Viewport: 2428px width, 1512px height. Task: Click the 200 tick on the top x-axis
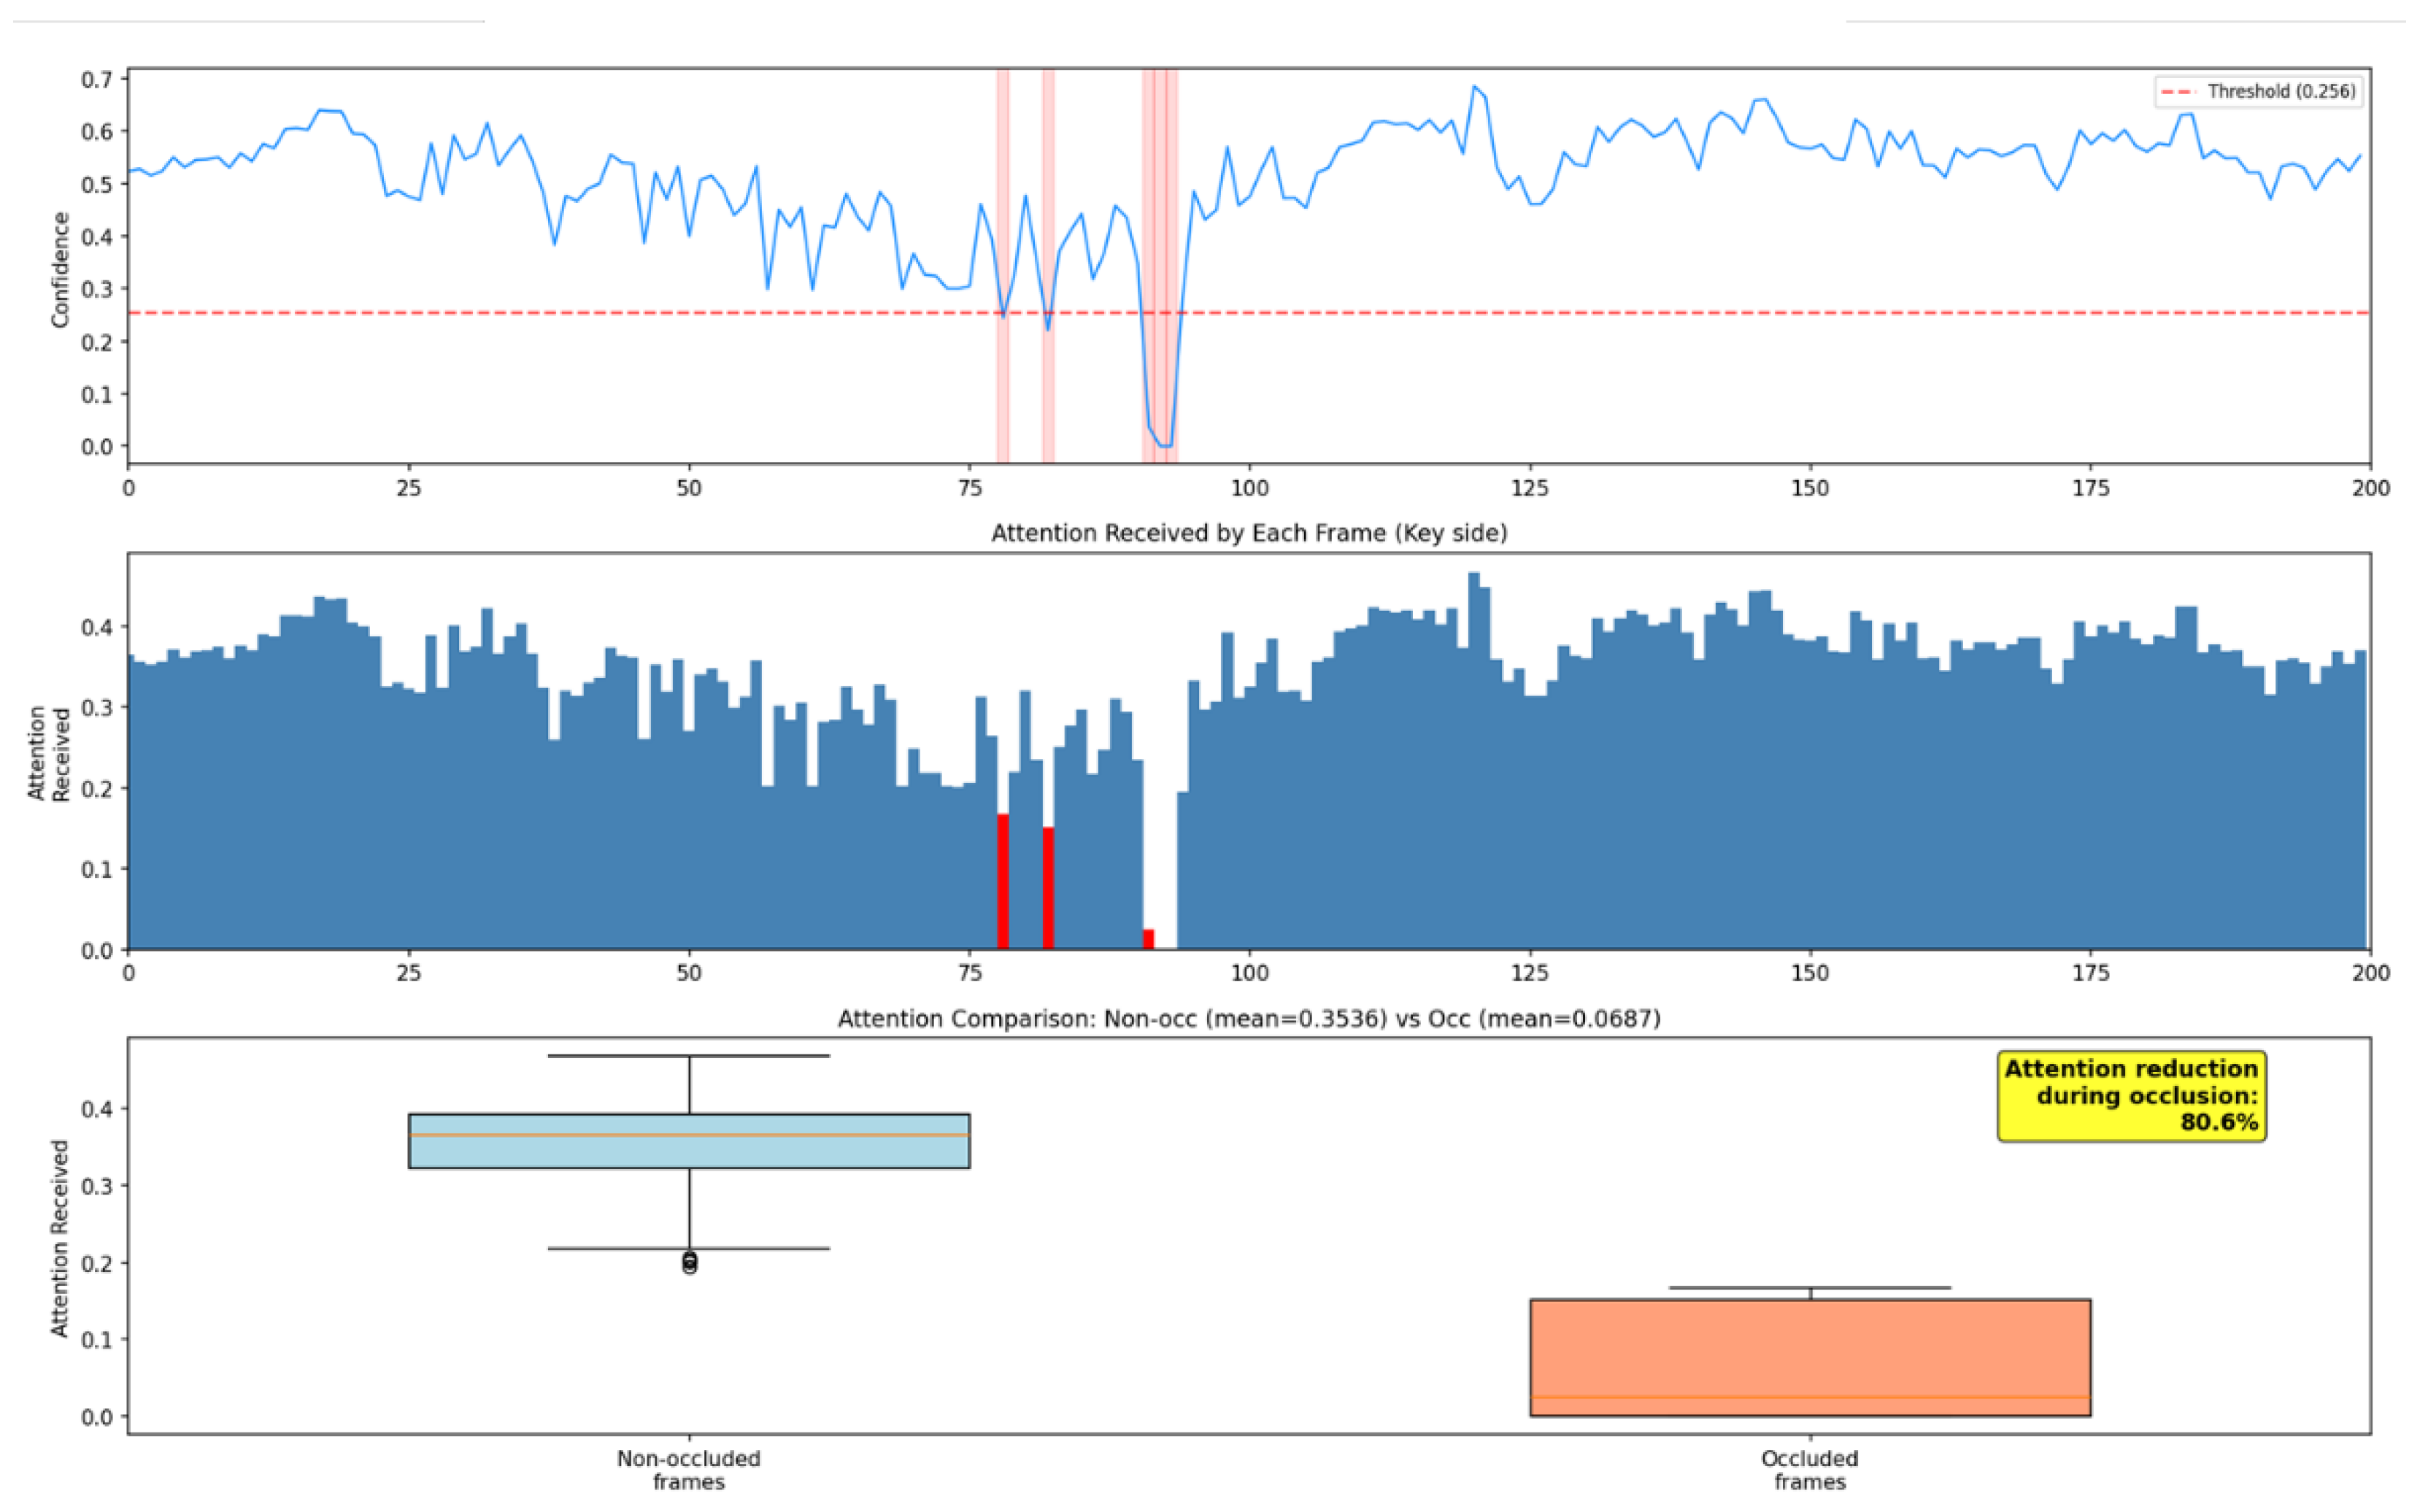pyautogui.click(x=2370, y=484)
